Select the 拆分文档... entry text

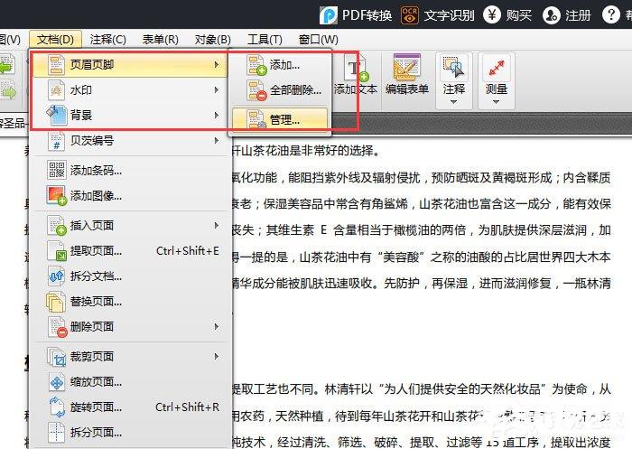[96, 276]
